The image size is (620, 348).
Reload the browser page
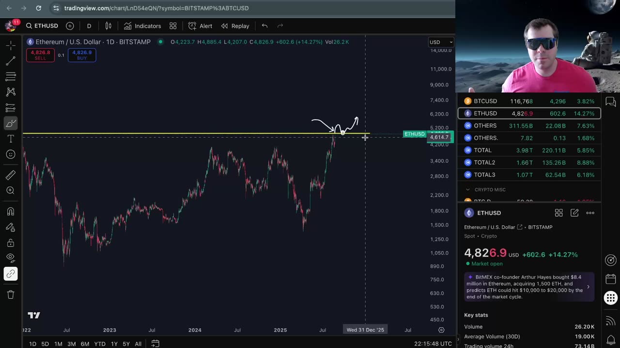coord(39,8)
